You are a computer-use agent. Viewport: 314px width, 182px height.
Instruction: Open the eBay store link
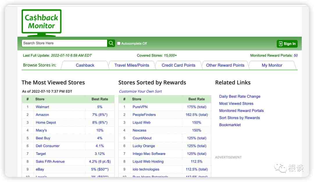click(40, 169)
